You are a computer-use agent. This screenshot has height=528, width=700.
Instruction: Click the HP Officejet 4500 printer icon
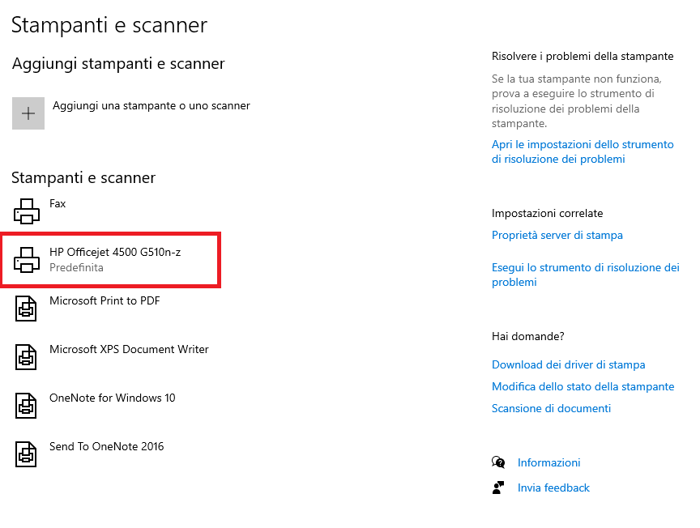tap(27, 260)
